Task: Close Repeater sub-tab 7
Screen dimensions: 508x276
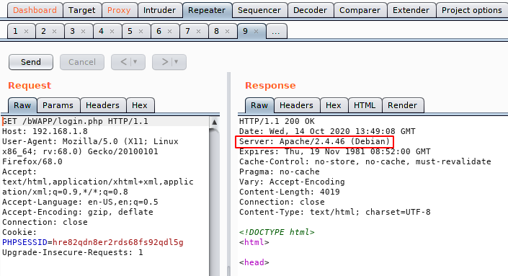Action: [x=199, y=32]
